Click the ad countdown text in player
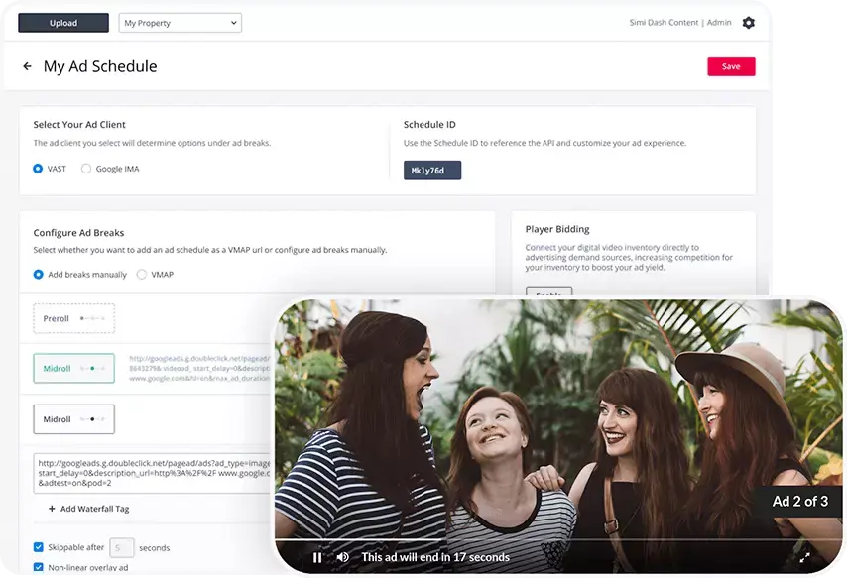 435,557
